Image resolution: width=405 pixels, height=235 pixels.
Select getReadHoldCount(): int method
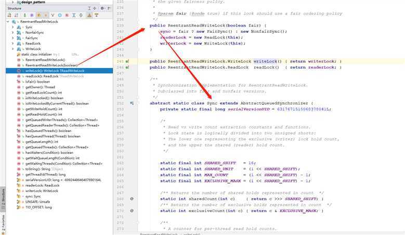[x=43, y=114]
